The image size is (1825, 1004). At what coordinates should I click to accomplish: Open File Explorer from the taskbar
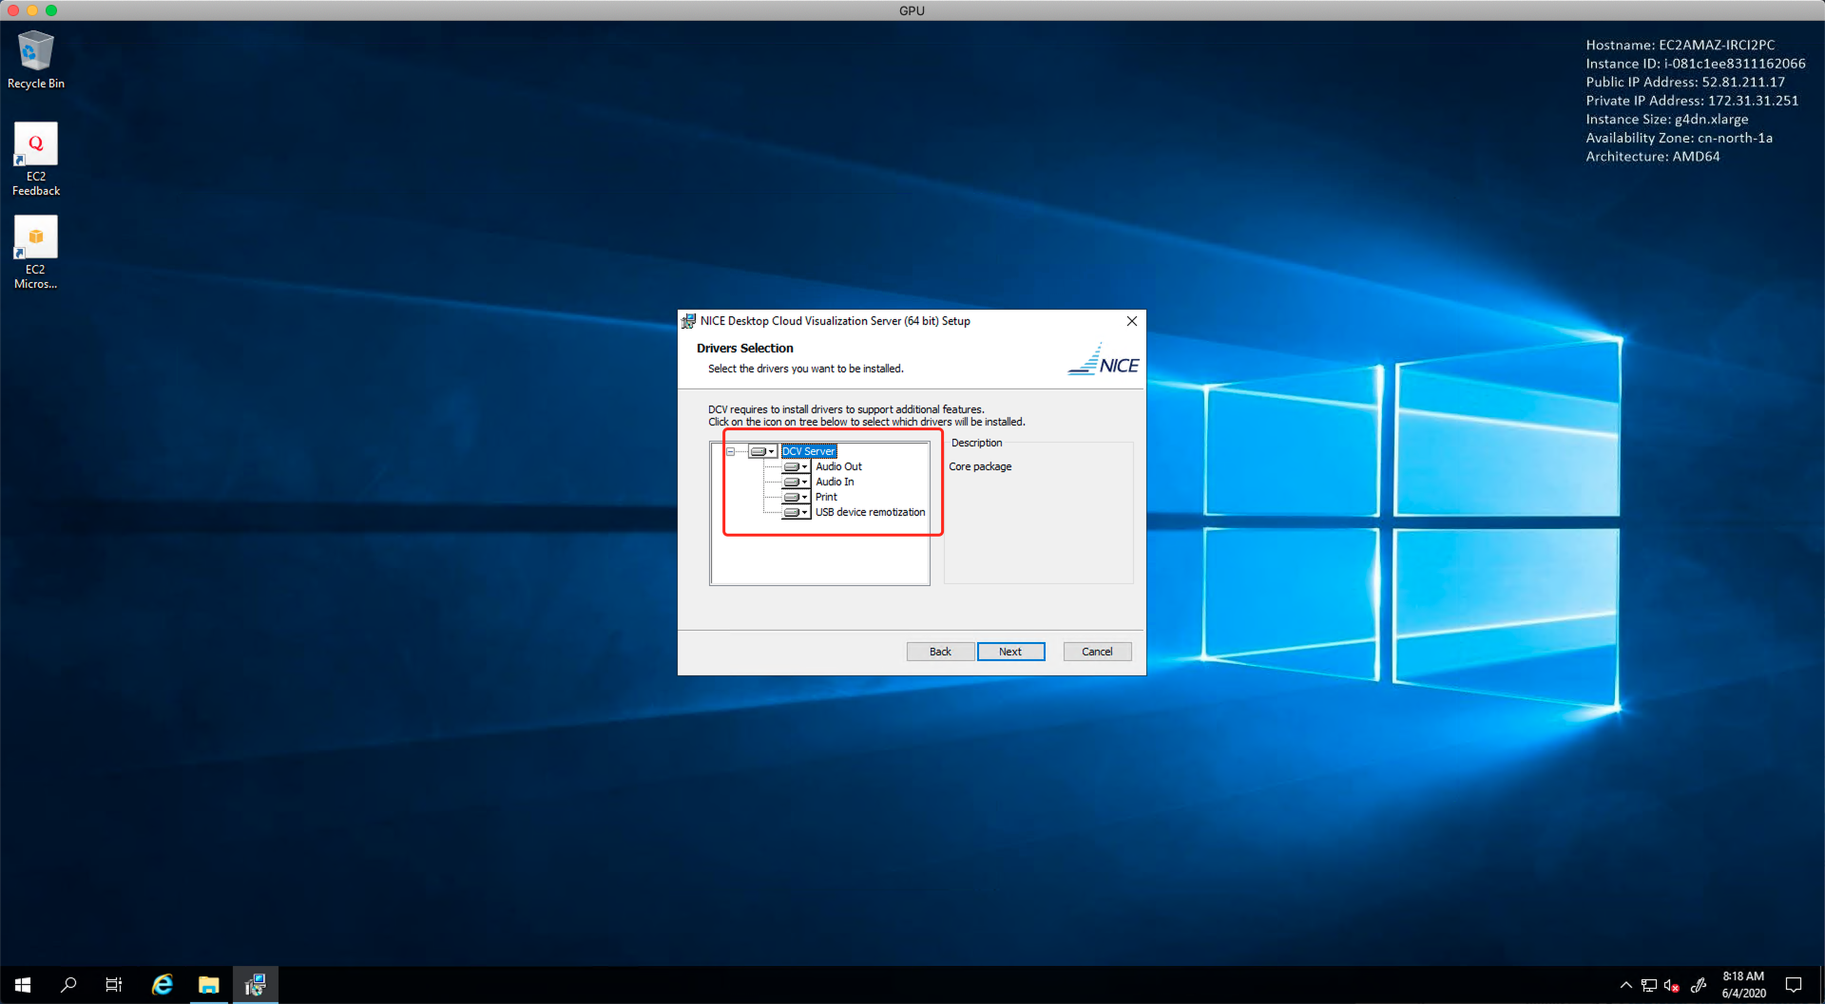point(208,985)
